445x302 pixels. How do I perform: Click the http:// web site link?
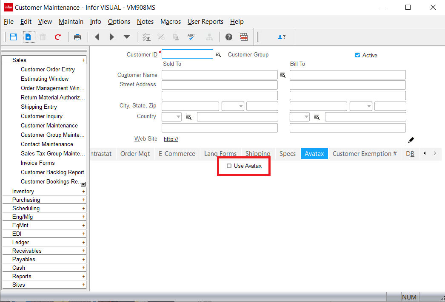171,139
